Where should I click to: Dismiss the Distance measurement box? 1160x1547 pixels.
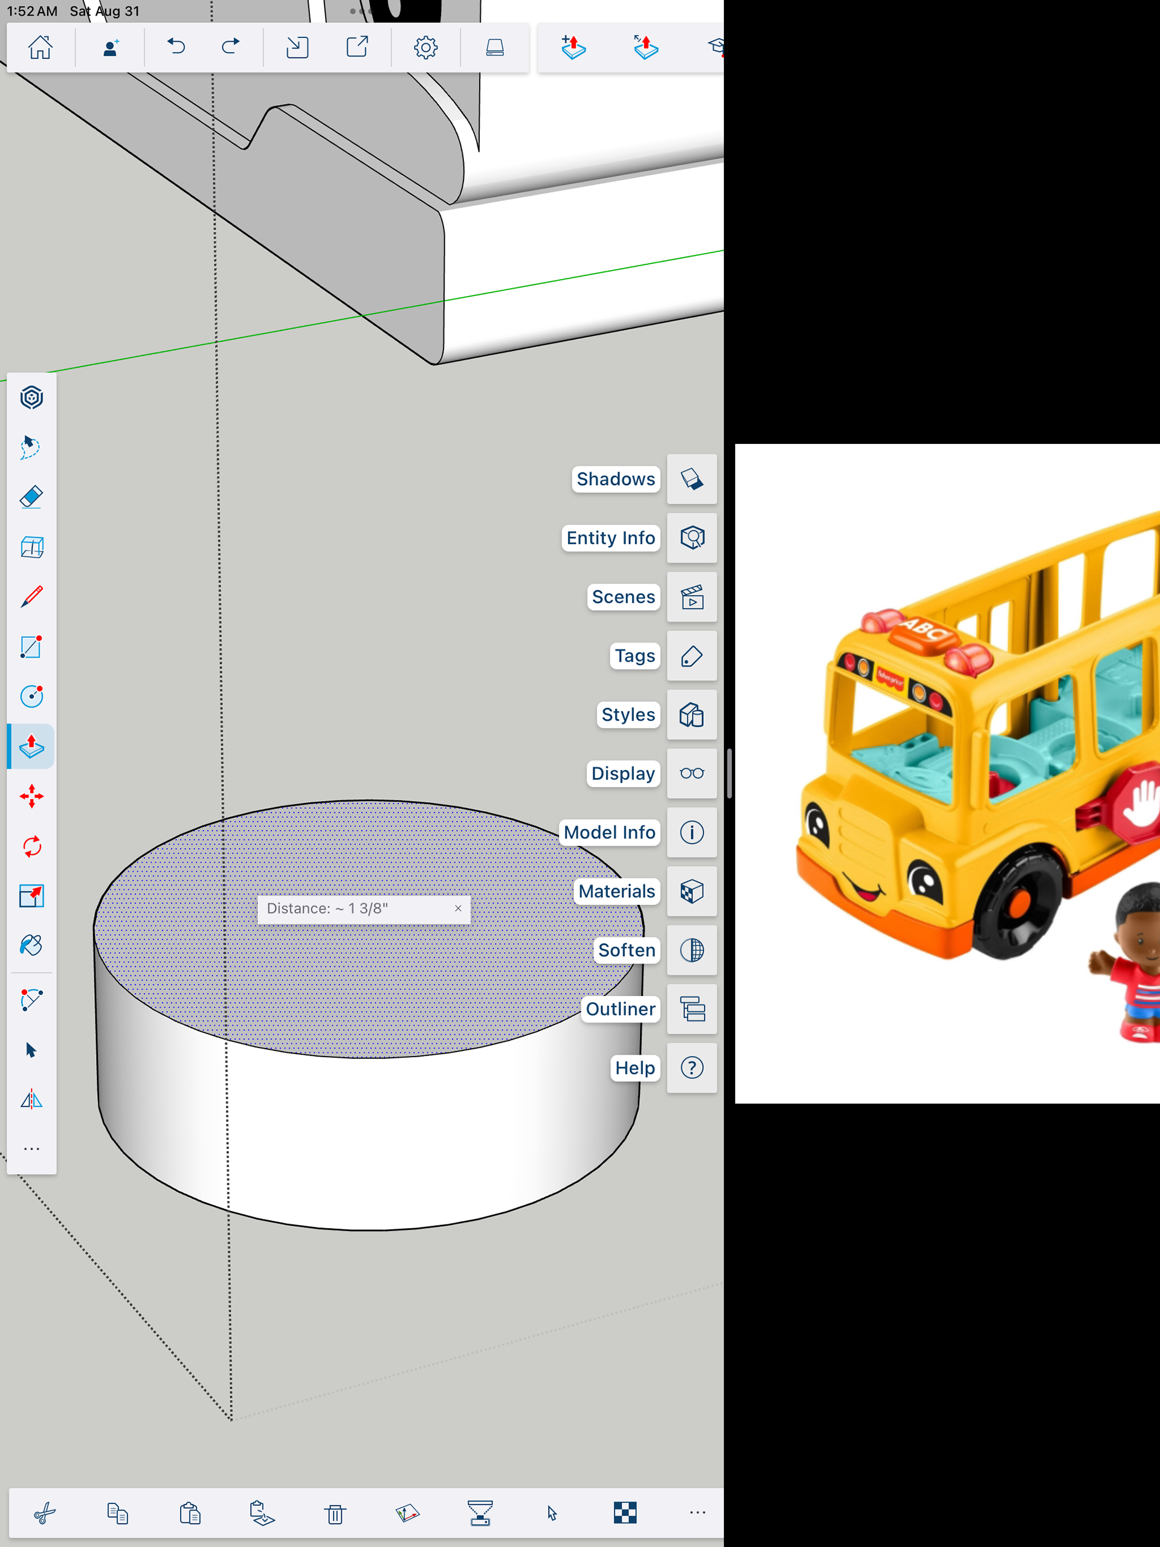[457, 909]
